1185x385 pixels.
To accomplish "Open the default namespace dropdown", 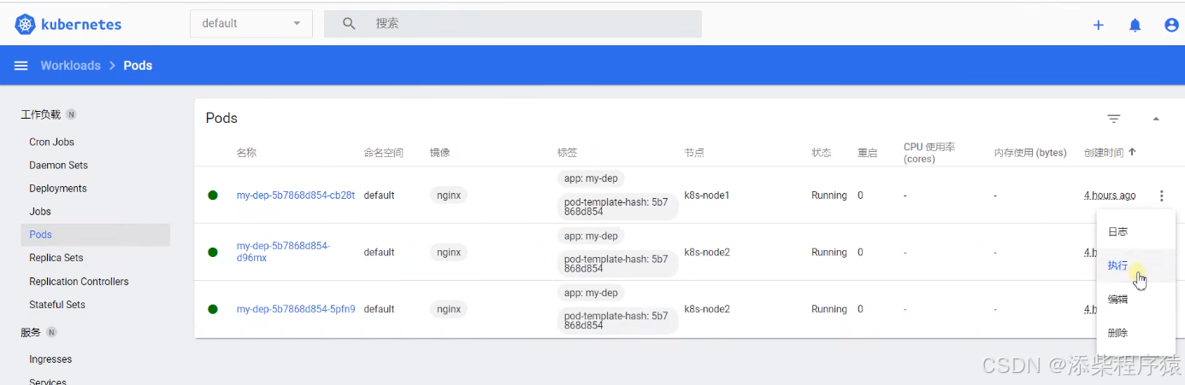I will click(251, 24).
